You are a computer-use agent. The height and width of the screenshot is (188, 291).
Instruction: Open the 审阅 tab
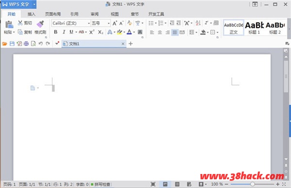click(95, 14)
